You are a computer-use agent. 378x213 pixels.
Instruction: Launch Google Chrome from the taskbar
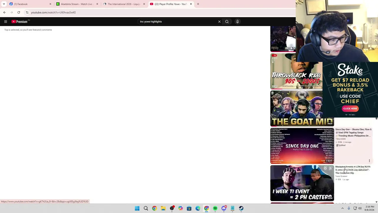click(154, 208)
